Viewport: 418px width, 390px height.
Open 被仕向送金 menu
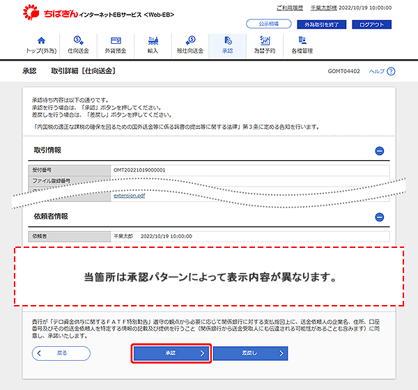pos(190,45)
